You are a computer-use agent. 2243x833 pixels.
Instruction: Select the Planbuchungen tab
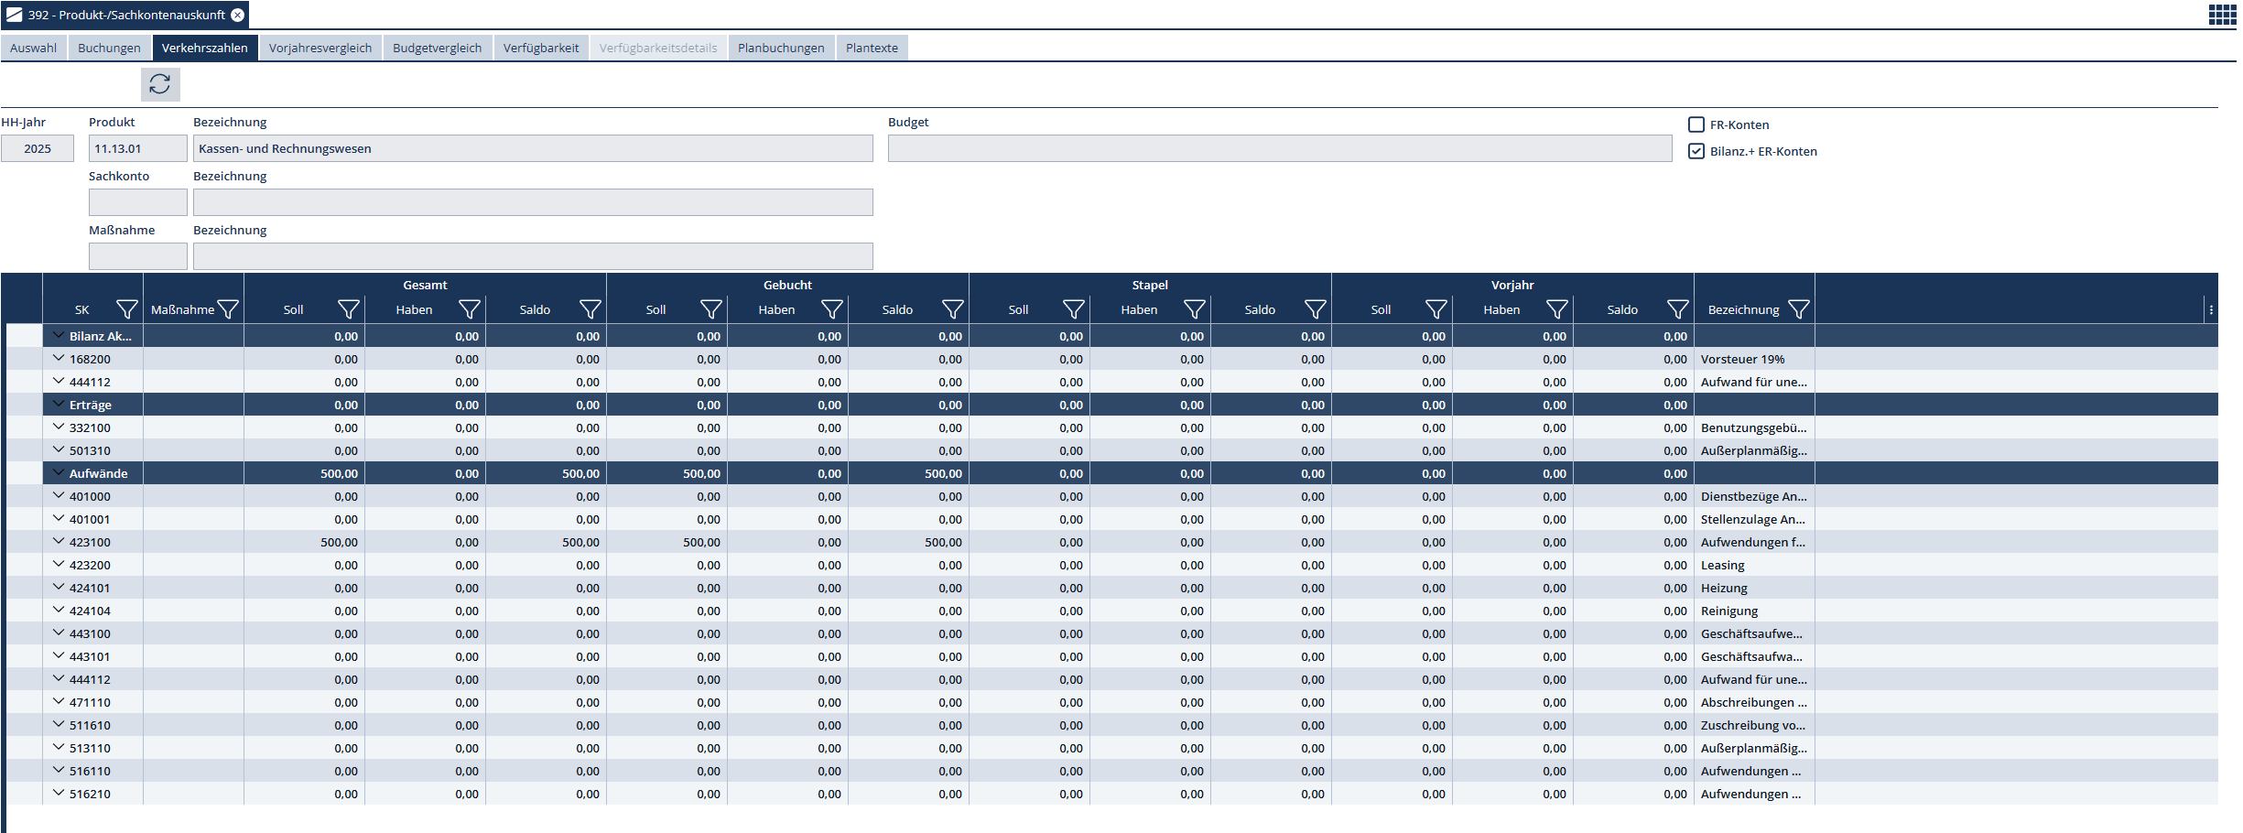tap(780, 49)
